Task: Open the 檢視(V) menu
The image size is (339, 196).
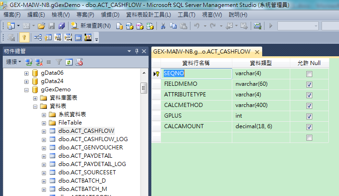Action: click(x=61, y=15)
